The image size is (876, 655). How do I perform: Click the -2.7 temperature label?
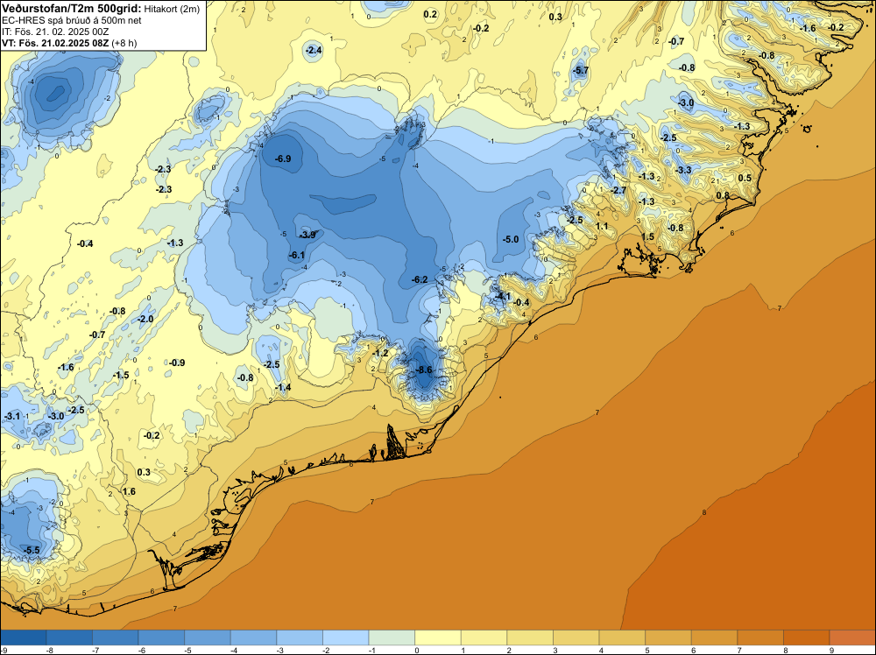coord(618,190)
